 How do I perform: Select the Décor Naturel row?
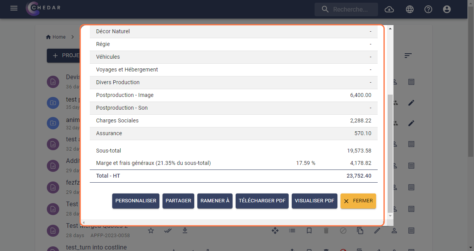234,32
